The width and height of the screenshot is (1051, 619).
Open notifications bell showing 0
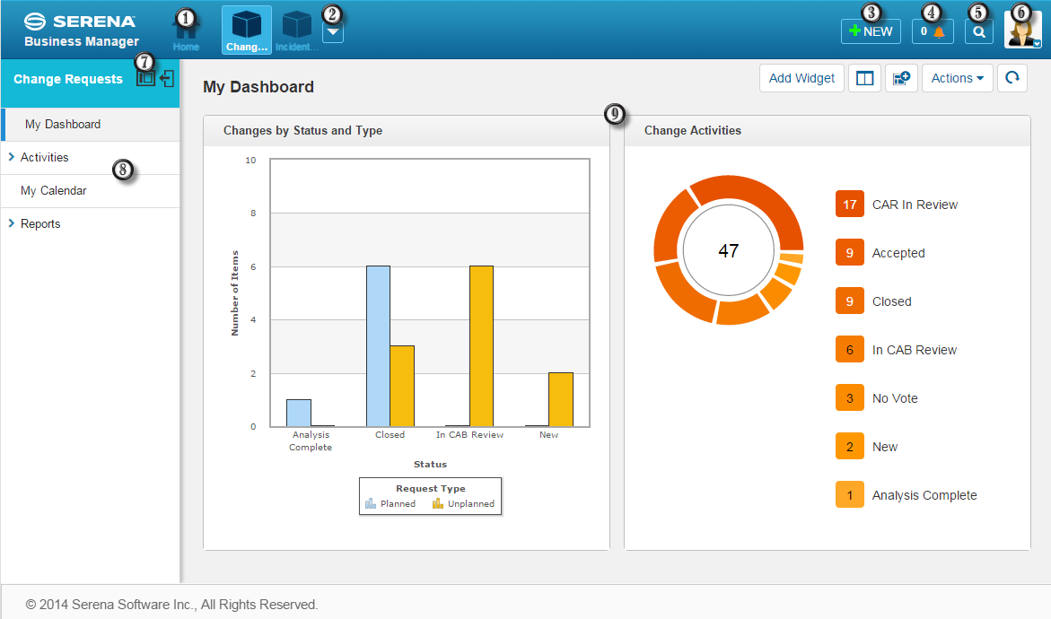tap(933, 31)
